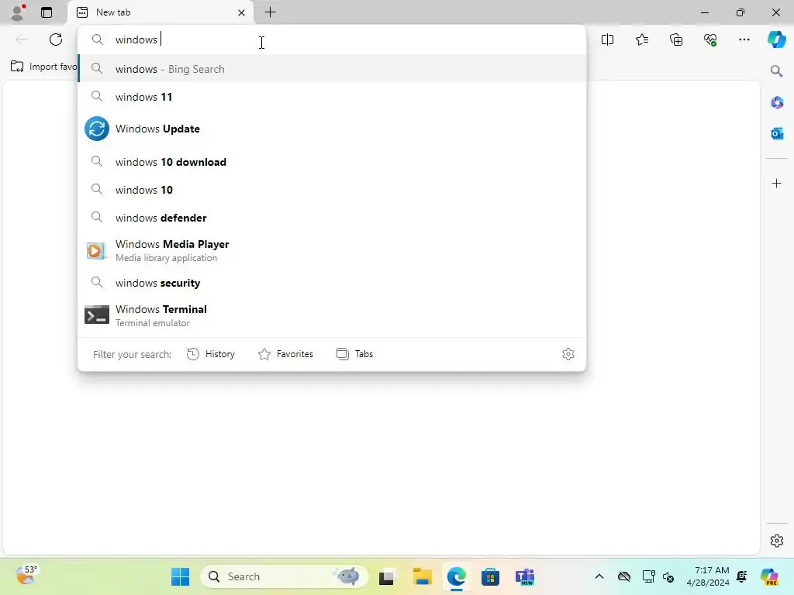This screenshot has width=794, height=595.
Task: Open Collections icon in toolbar
Action: [676, 40]
